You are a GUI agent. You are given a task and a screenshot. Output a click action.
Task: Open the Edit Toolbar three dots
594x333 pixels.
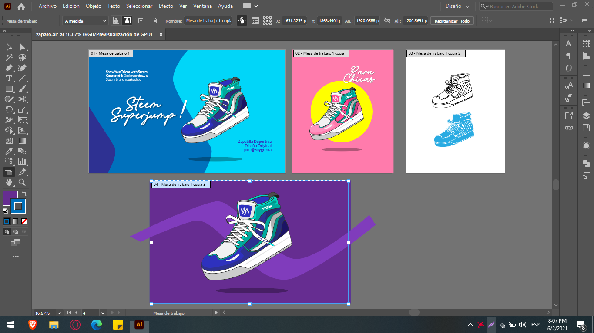pos(16,257)
